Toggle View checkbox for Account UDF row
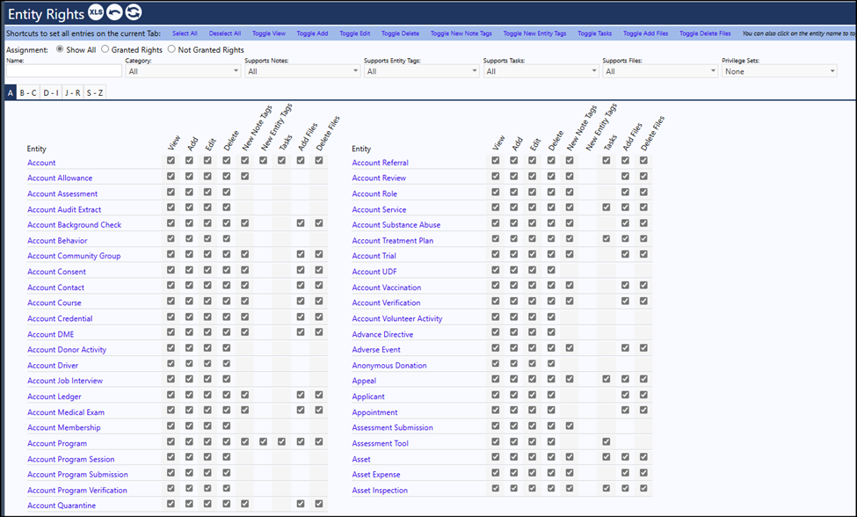 pos(495,269)
